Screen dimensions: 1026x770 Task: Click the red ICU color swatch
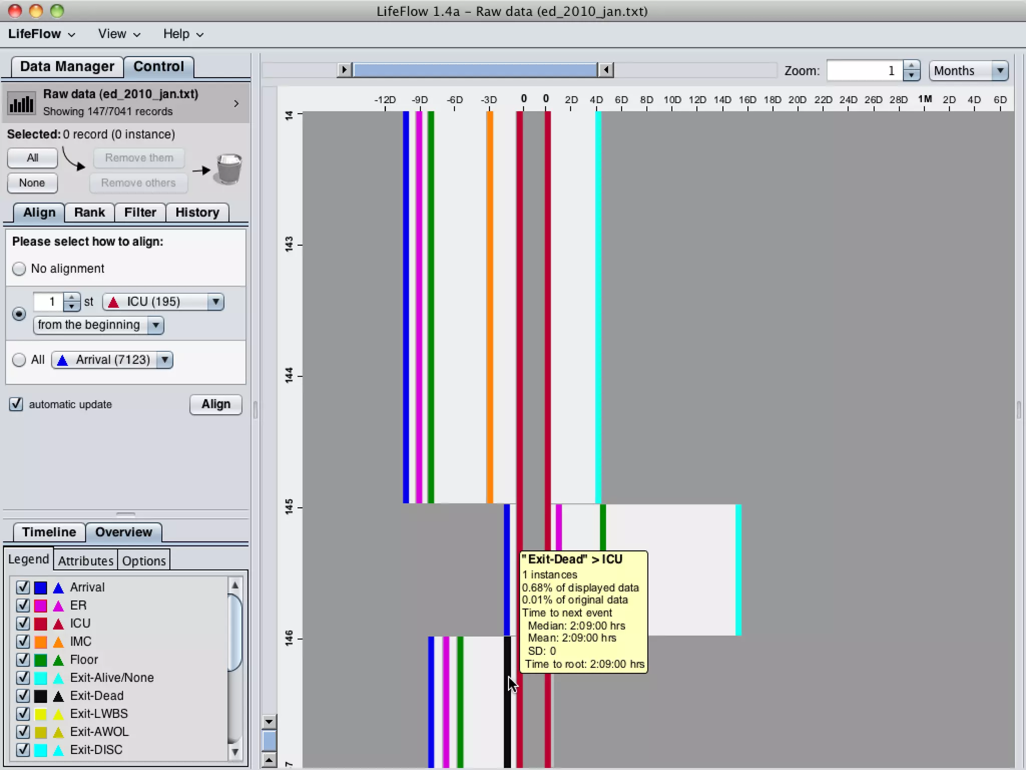[x=41, y=624]
